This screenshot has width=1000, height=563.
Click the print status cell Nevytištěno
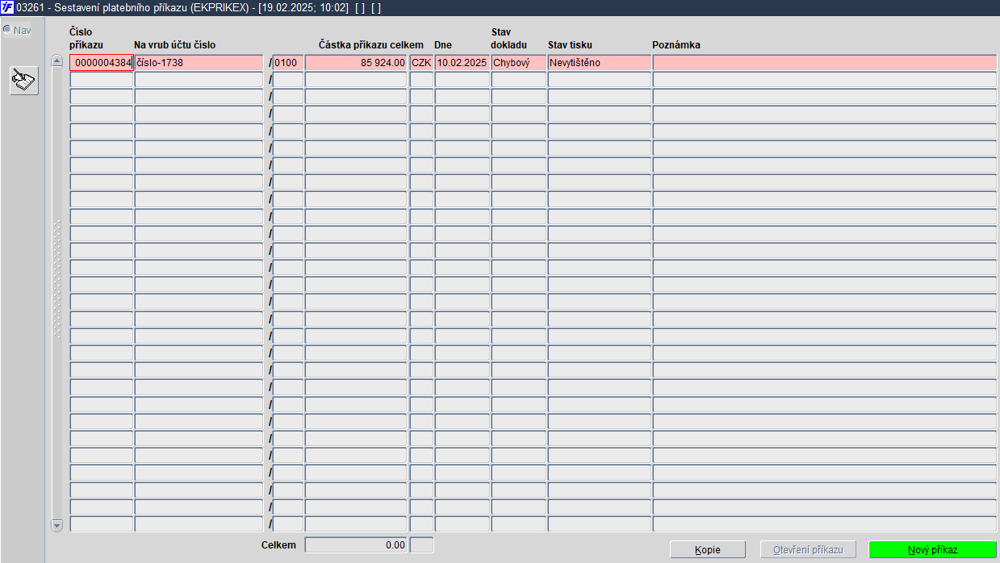pyautogui.click(x=599, y=63)
